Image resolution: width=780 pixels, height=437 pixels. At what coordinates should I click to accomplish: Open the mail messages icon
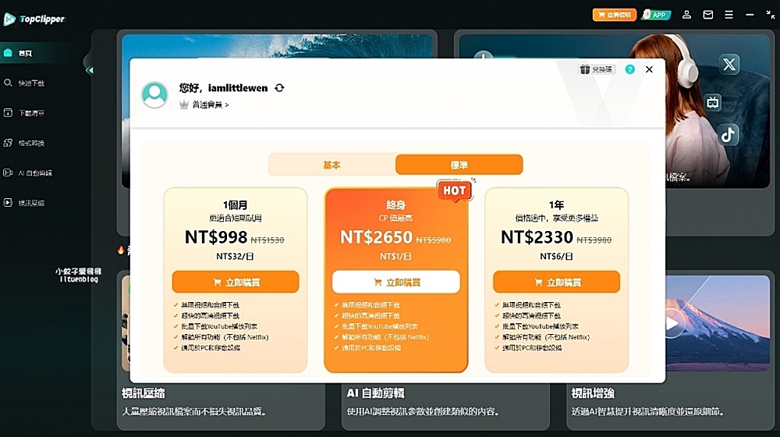[x=708, y=15]
